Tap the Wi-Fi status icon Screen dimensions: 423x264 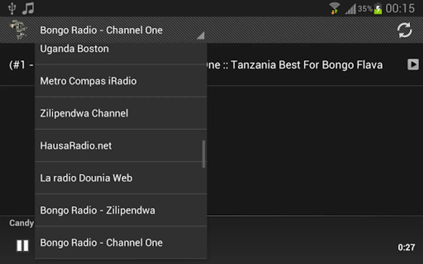coord(334,8)
